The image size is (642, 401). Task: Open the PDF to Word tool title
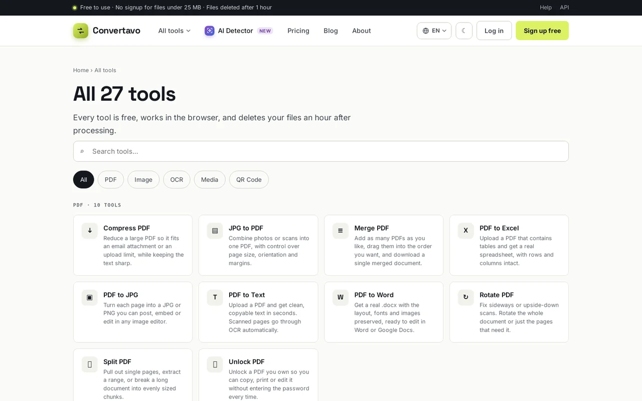(374, 295)
